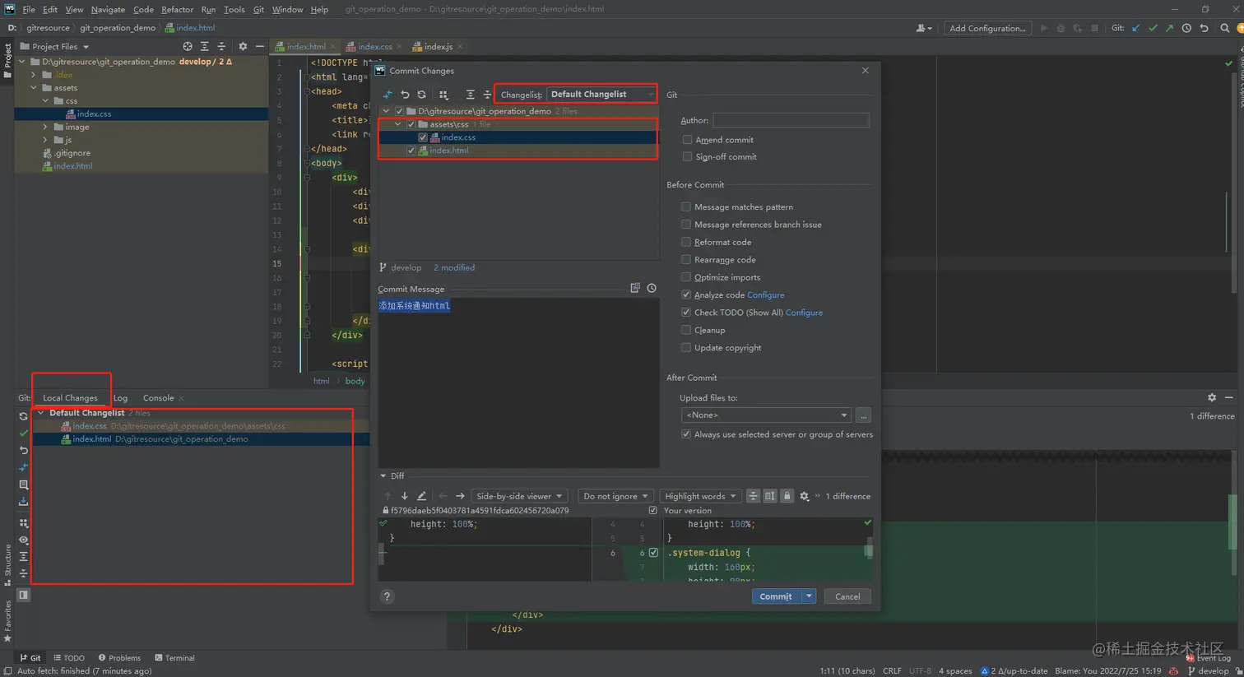The height and width of the screenshot is (677, 1244).
Task: Open commit message history clock icon
Action: (652, 288)
